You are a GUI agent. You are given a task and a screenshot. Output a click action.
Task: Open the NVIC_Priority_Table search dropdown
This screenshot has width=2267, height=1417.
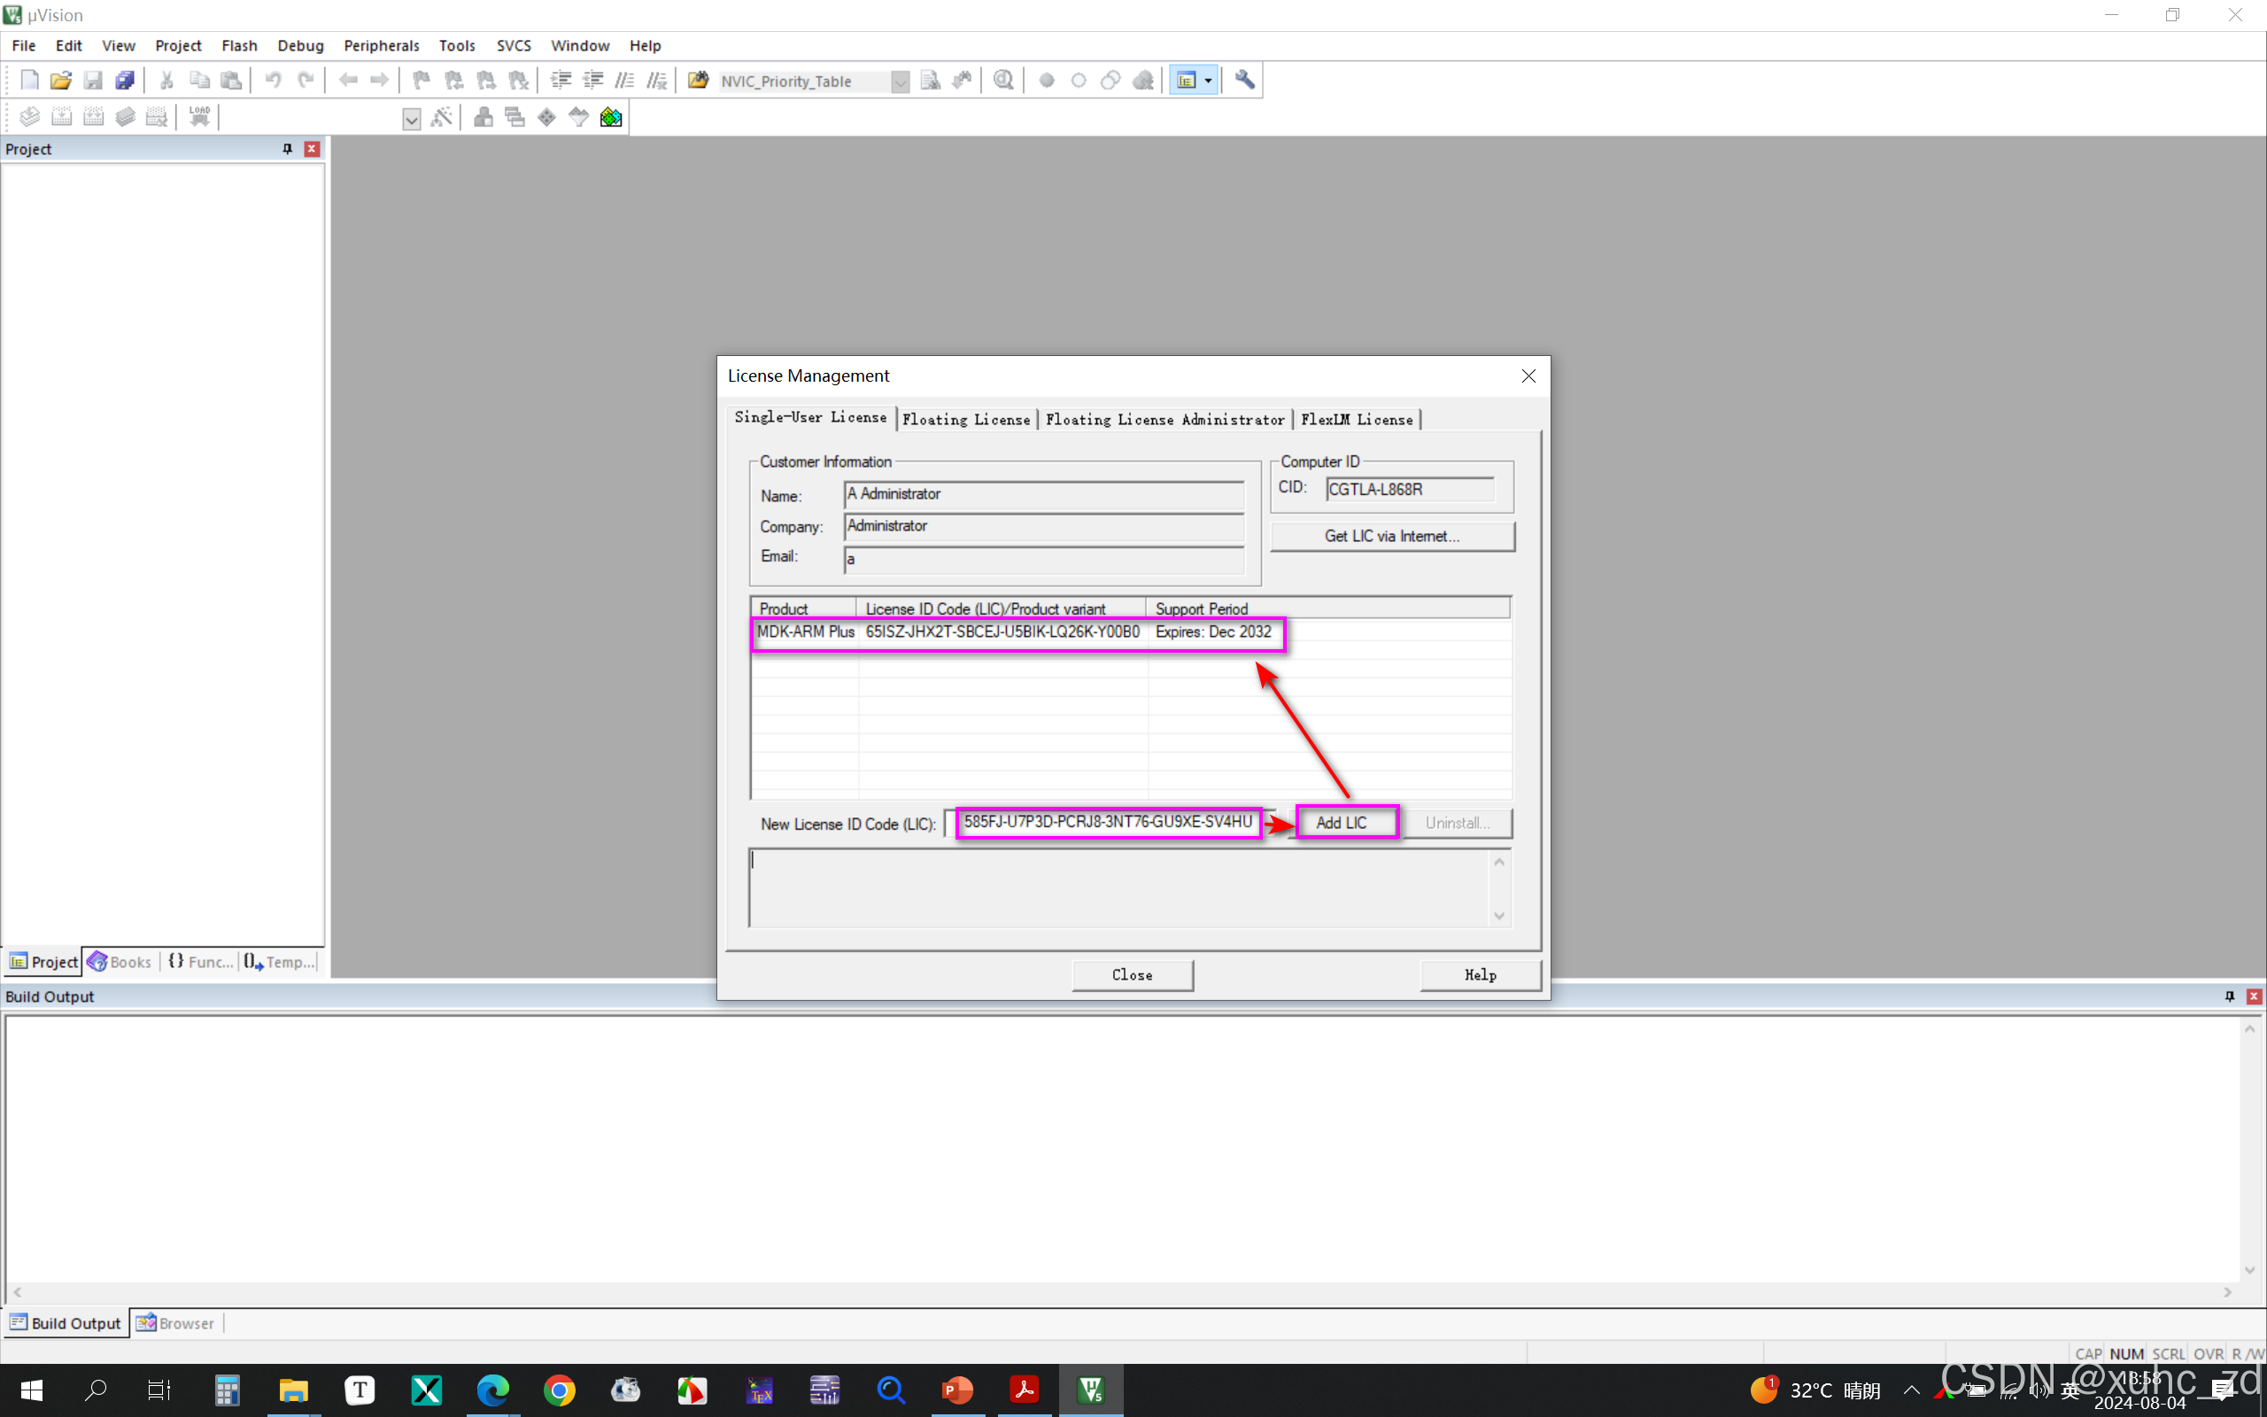pos(900,81)
